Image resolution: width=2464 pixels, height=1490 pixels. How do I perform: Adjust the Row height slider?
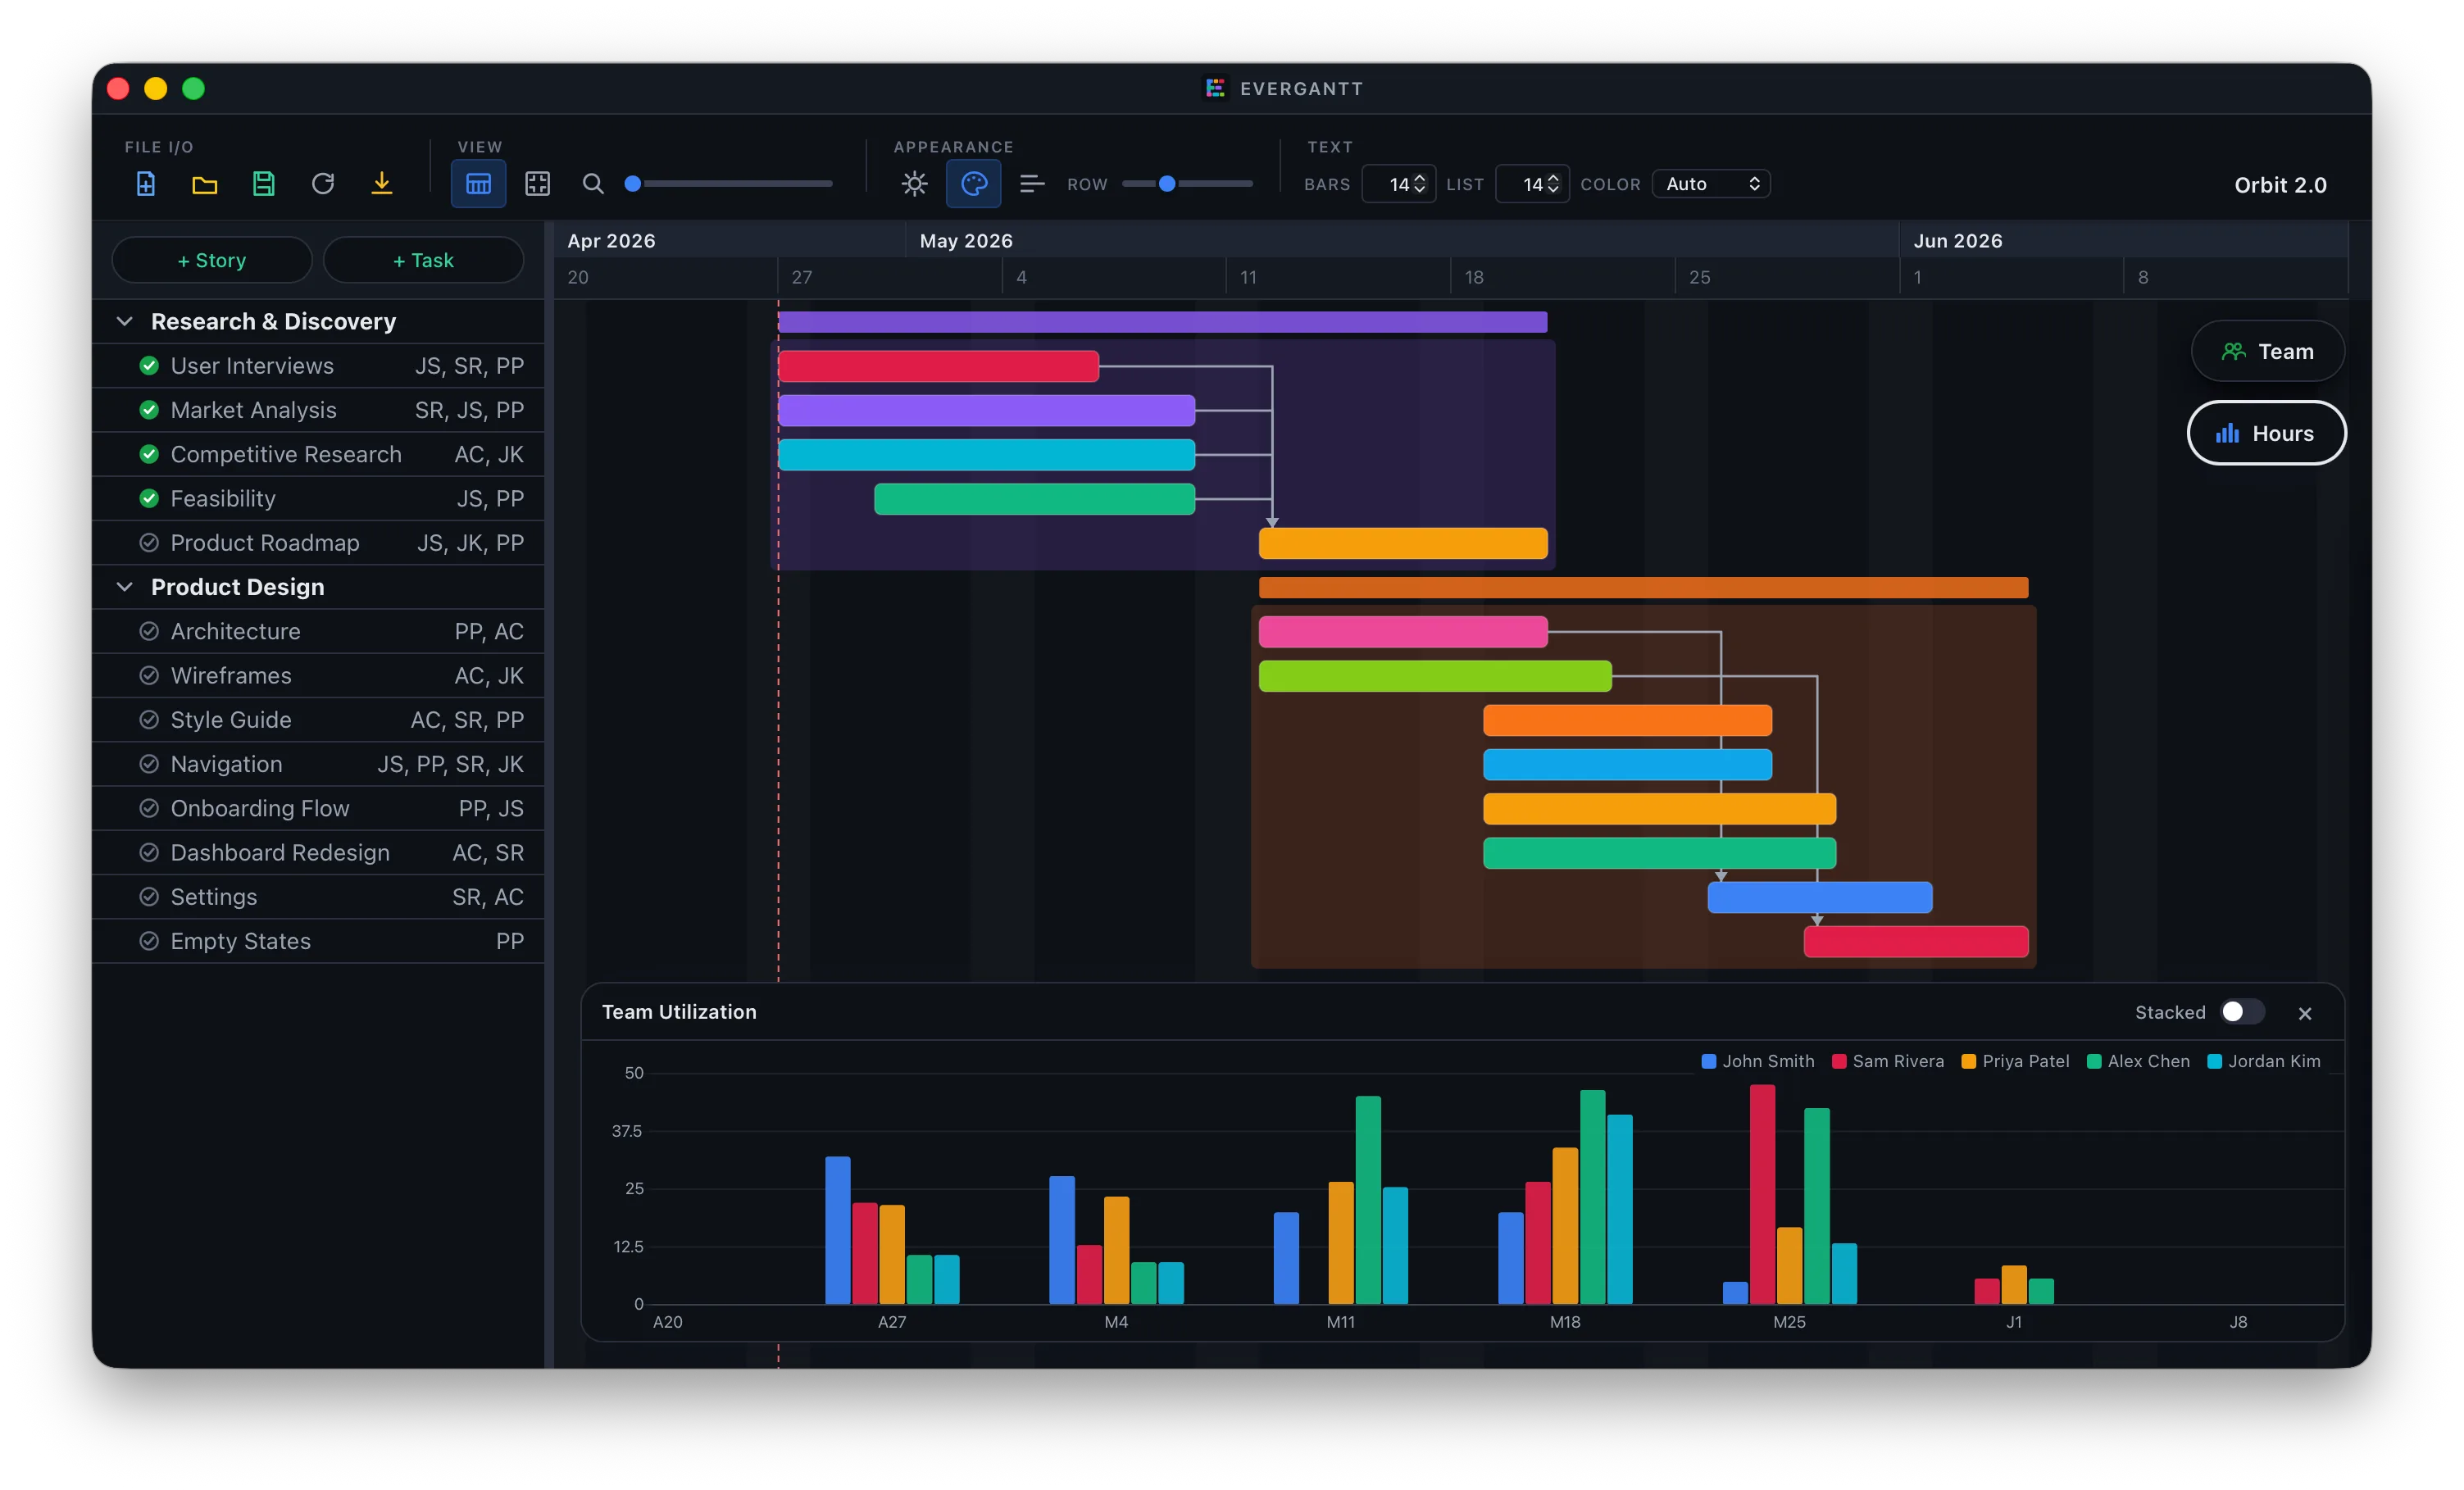click(1166, 184)
